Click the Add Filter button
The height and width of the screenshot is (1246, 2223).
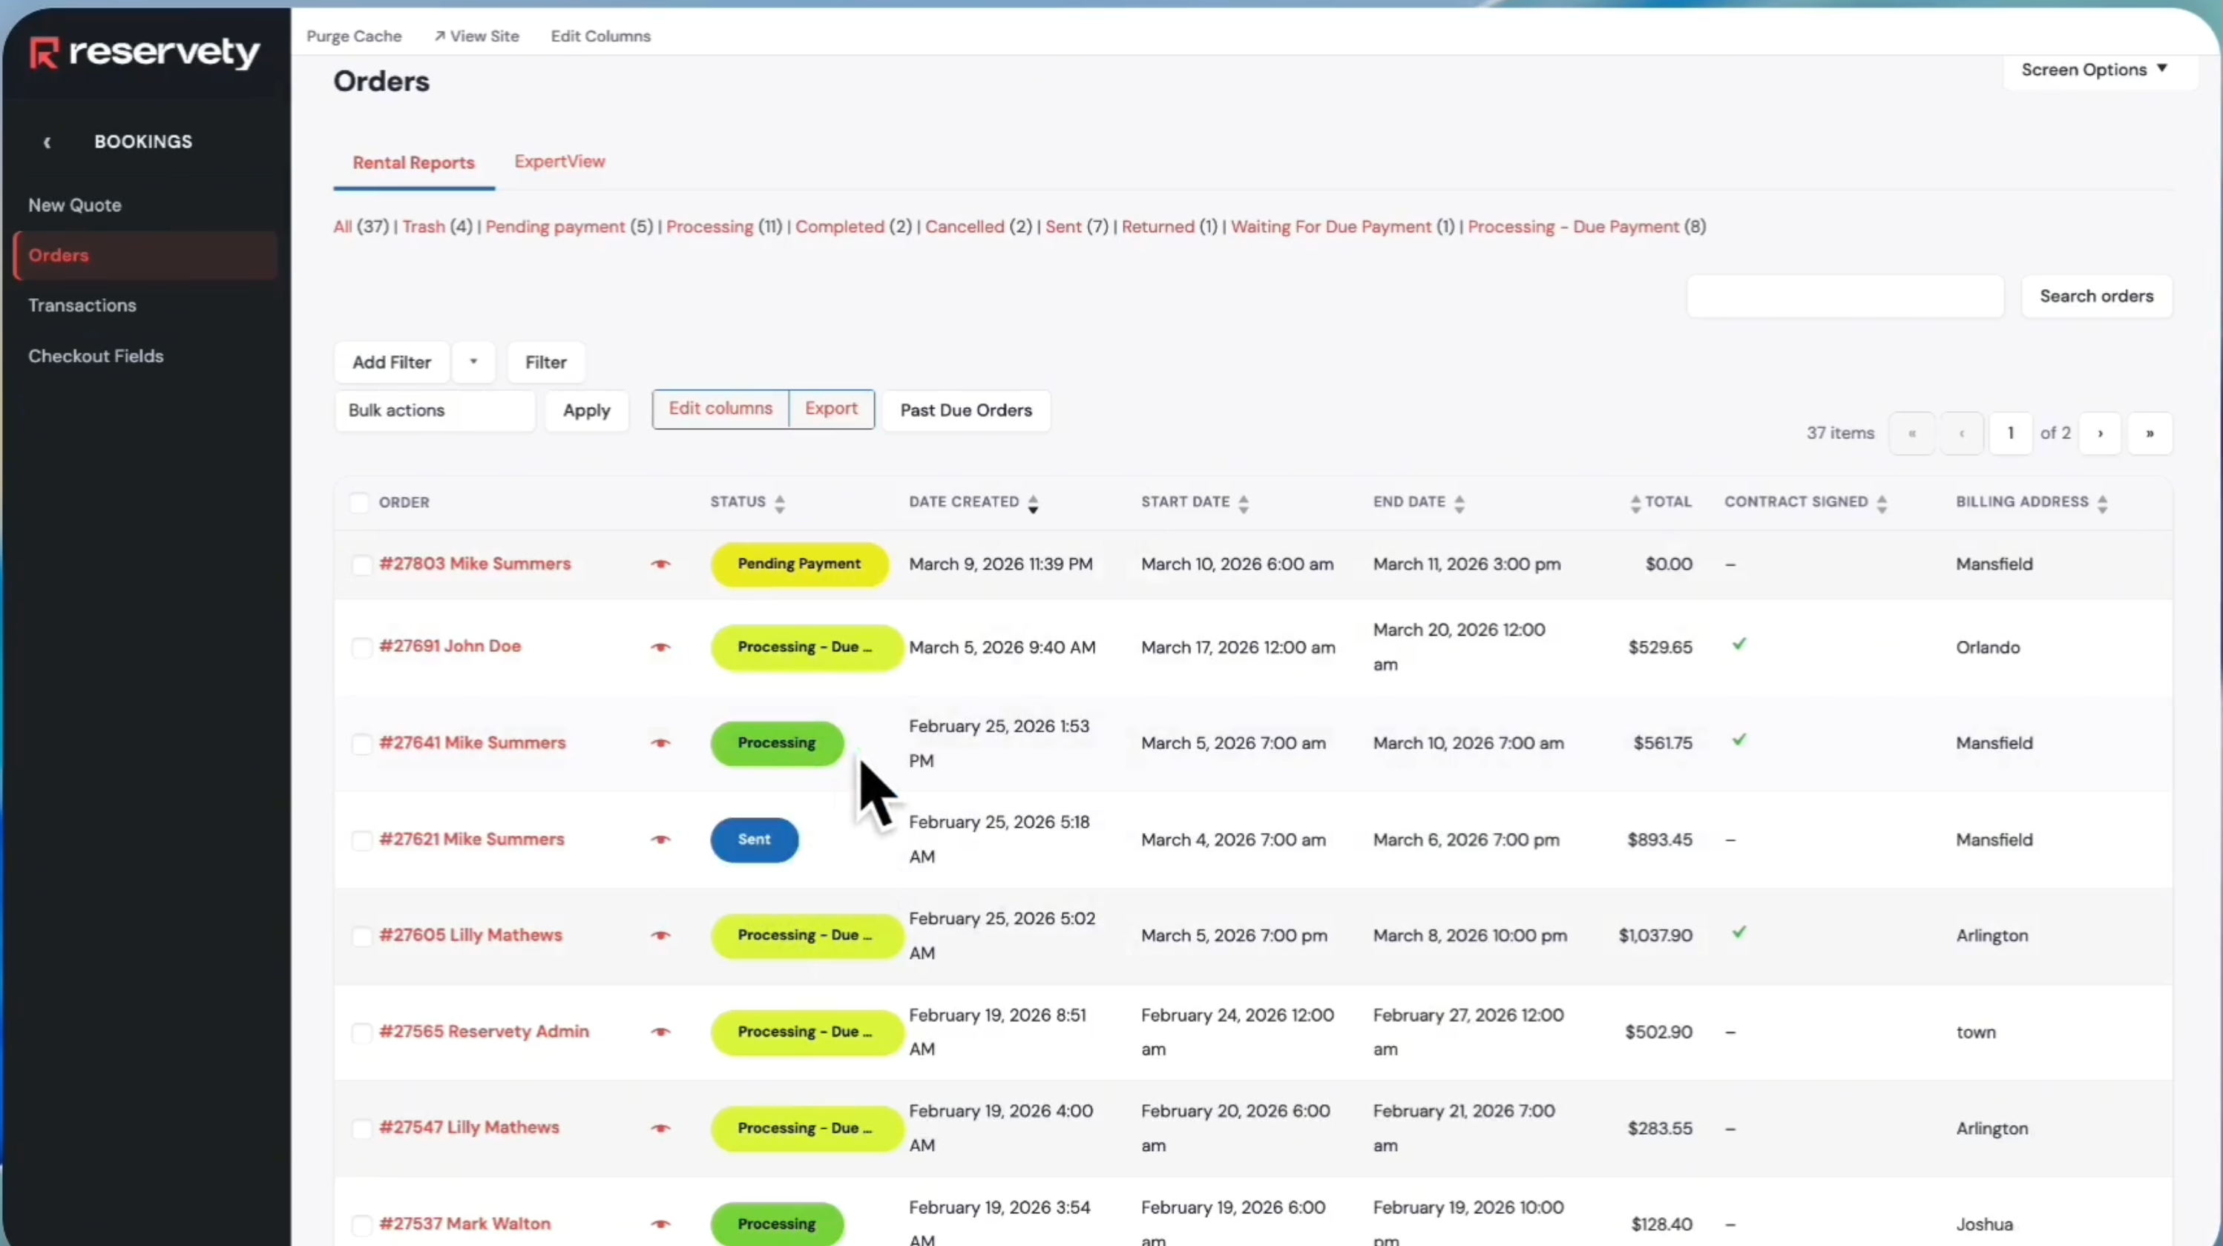click(392, 363)
